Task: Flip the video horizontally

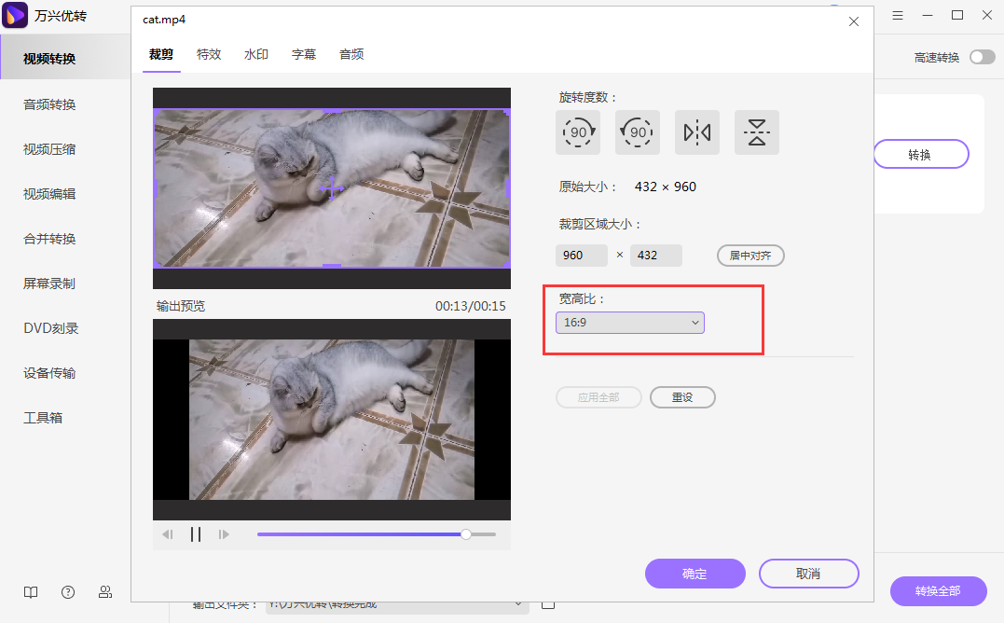Action: (697, 132)
